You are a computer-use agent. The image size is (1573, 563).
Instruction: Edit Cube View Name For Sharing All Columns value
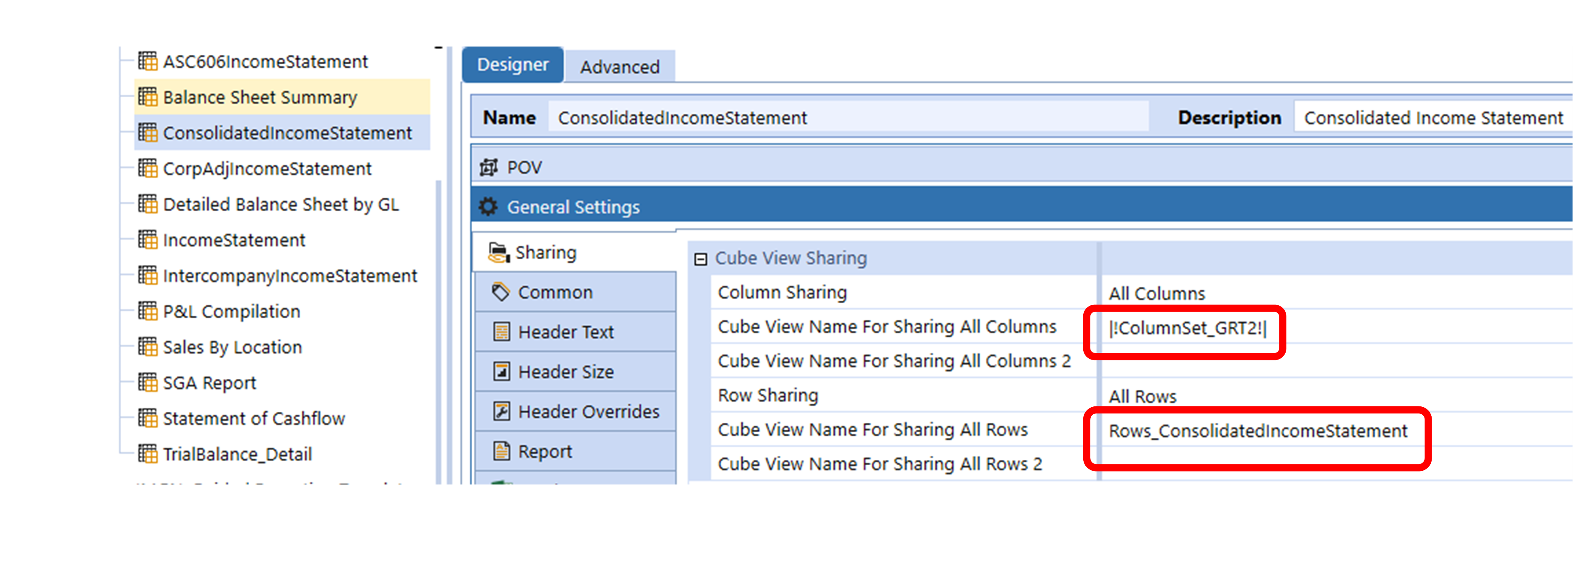pos(1337,327)
